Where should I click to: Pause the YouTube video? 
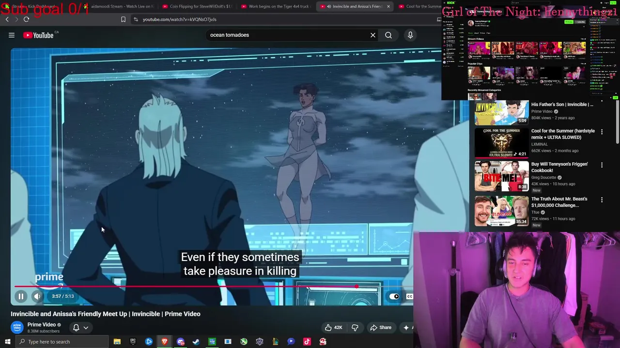click(21, 296)
